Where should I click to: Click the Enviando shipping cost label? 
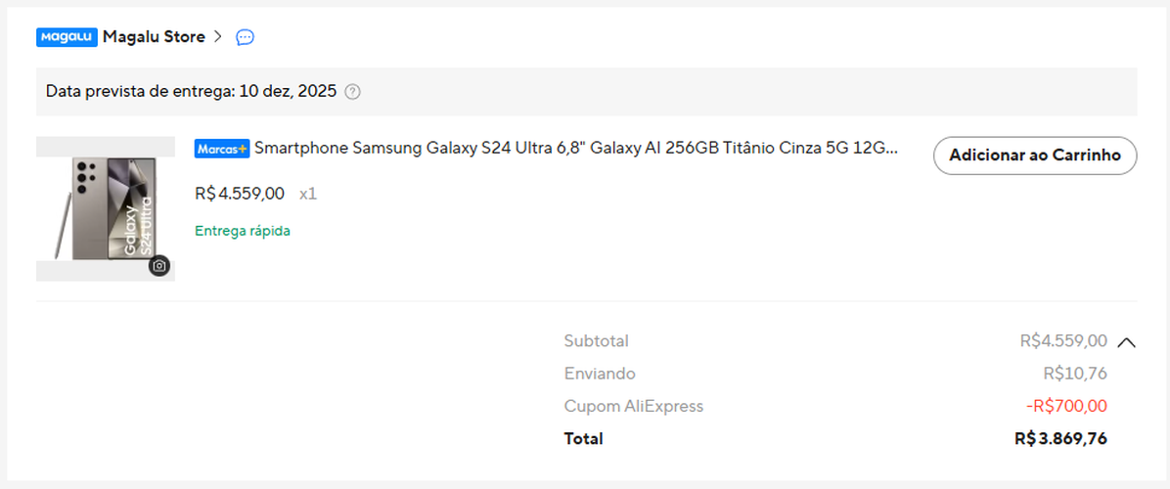tap(600, 374)
